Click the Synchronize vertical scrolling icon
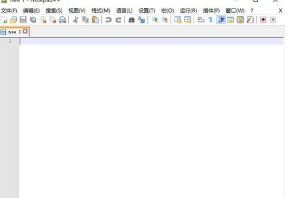 [178, 20]
